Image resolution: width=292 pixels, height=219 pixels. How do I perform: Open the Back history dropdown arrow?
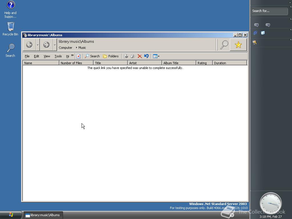pyautogui.click(x=38, y=45)
